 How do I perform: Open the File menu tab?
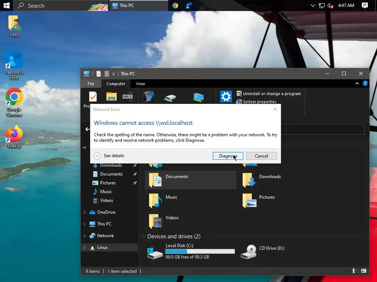[91, 84]
